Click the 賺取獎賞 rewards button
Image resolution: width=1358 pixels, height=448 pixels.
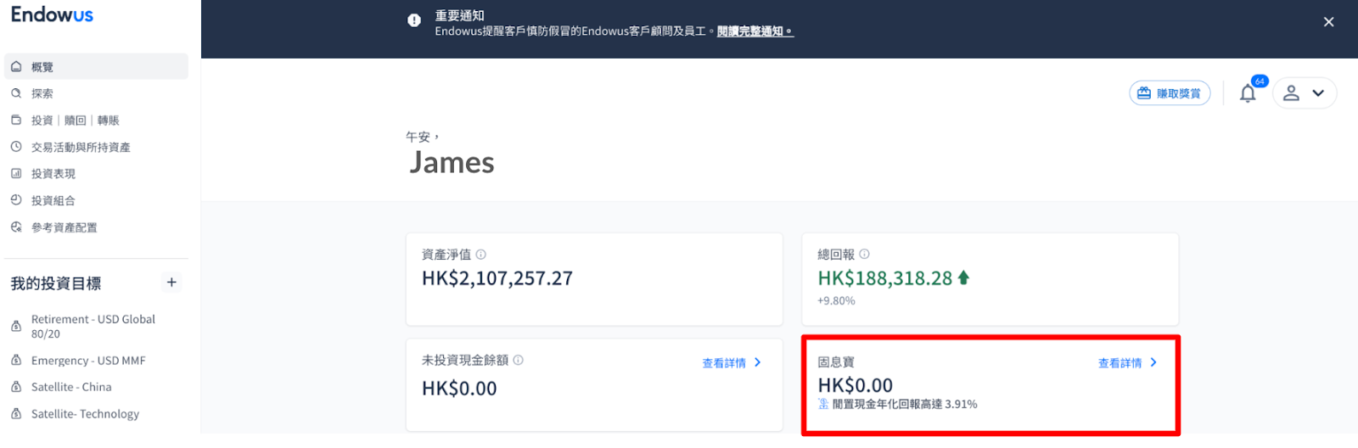tap(1170, 93)
